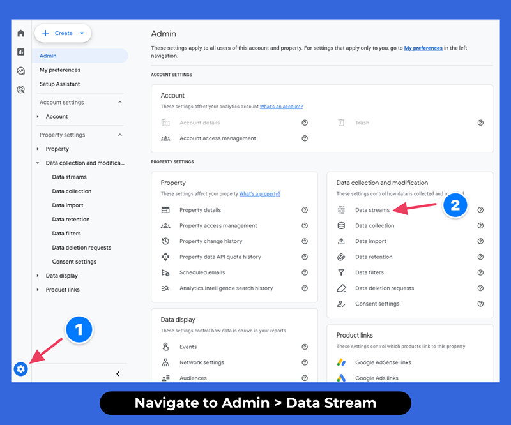This screenshot has height=425, width=511.
Task: Select Data import in the sidebar
Action: coord(68,205)
